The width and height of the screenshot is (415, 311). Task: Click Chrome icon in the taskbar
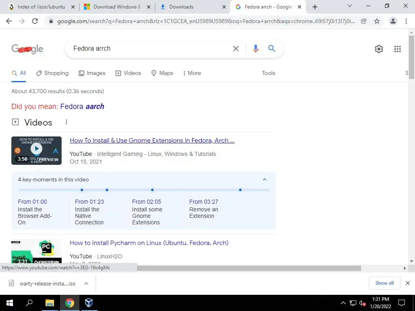pos(70,303)
